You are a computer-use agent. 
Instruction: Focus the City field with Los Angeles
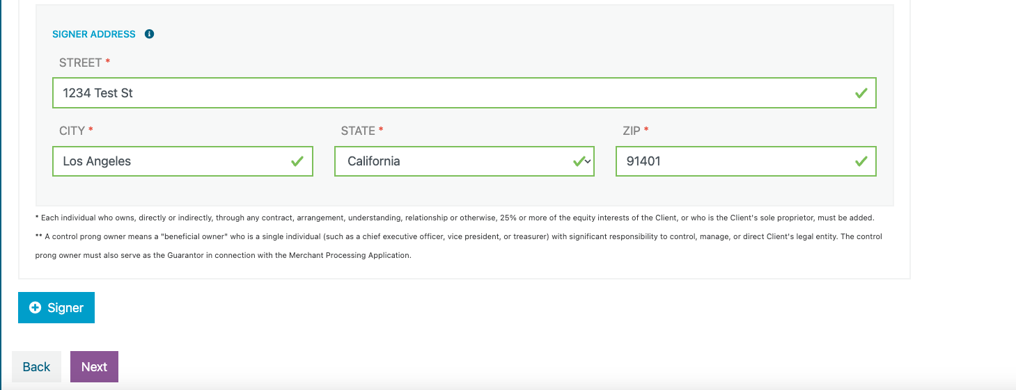182,161
